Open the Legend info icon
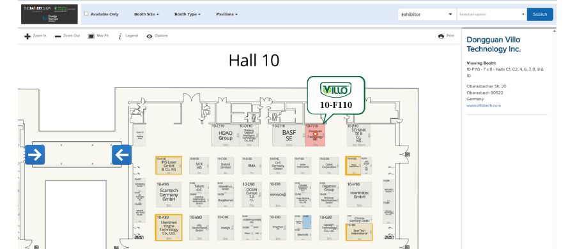The image size is (575, 249). click(120, 36)
